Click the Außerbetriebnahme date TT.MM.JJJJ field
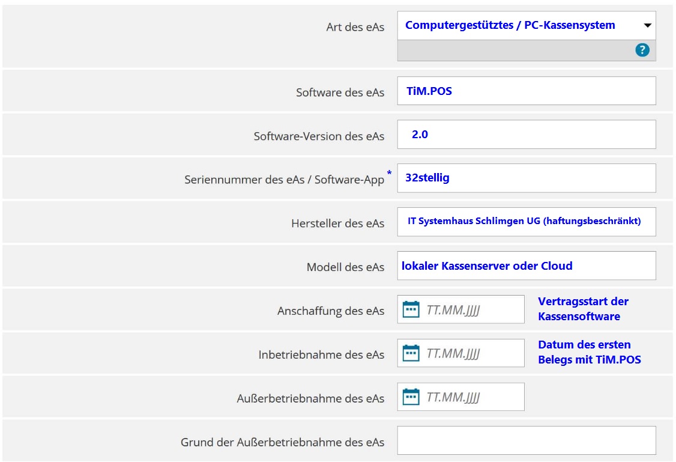This screenshot has width=676, height=462. [x=471, y=397]
